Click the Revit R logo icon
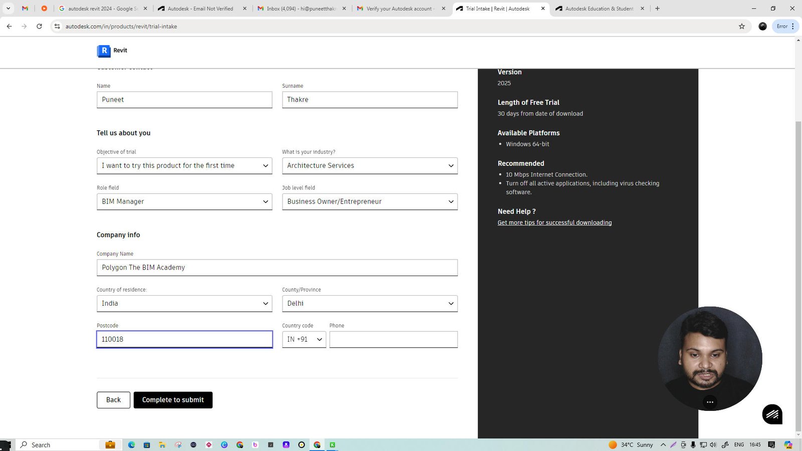Image resolution: width=802 pixels, height=451 pixels. tap(104, 51)
